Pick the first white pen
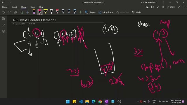 (51, 12)
